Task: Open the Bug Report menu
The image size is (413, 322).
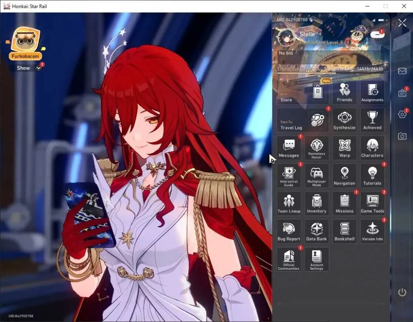Action: 289,232
